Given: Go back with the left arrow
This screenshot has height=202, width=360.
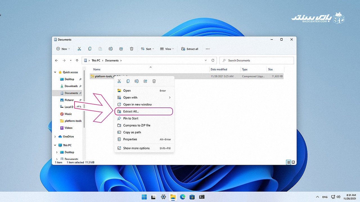Looking at the screenshot, I should tap(57, 60).
